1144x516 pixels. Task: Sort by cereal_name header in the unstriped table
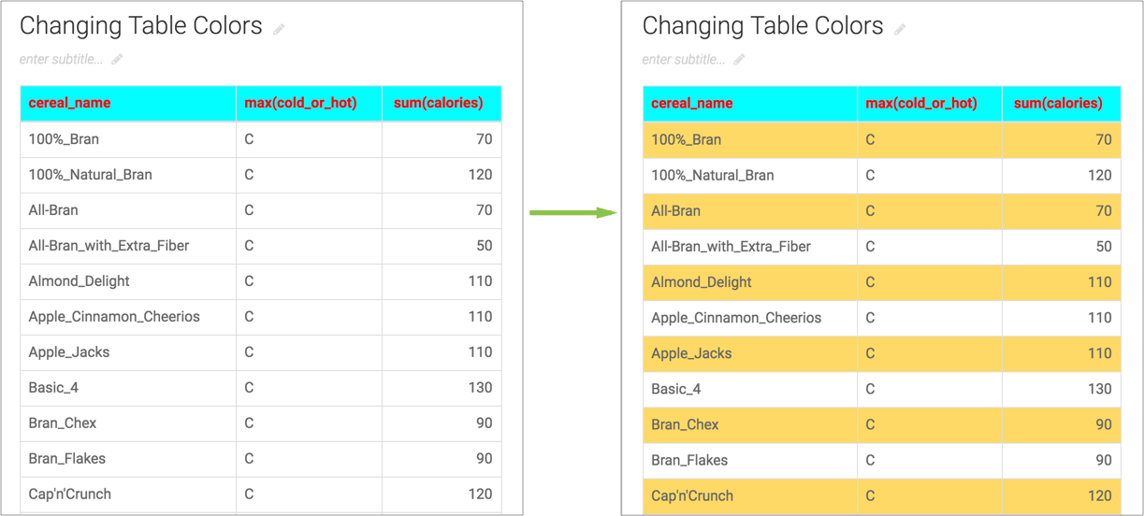click(x=69, y=103)
